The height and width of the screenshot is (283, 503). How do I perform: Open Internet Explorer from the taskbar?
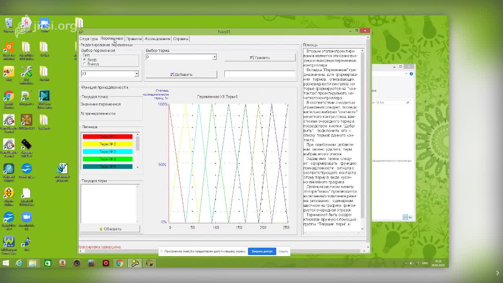click(19, 263)
